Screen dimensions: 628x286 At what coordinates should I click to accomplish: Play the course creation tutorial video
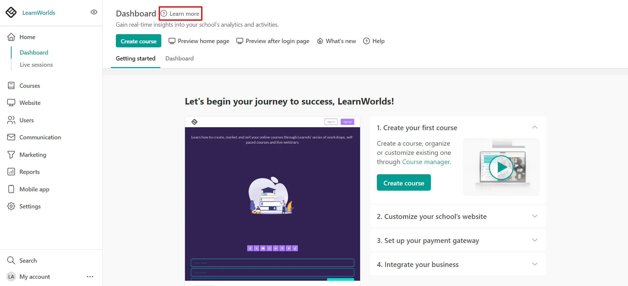coord(501,167)
